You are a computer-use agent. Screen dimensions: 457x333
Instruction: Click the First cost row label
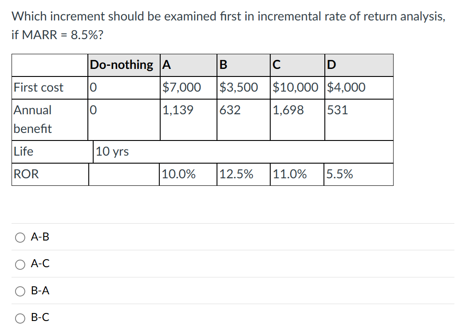tap(38, 88)
